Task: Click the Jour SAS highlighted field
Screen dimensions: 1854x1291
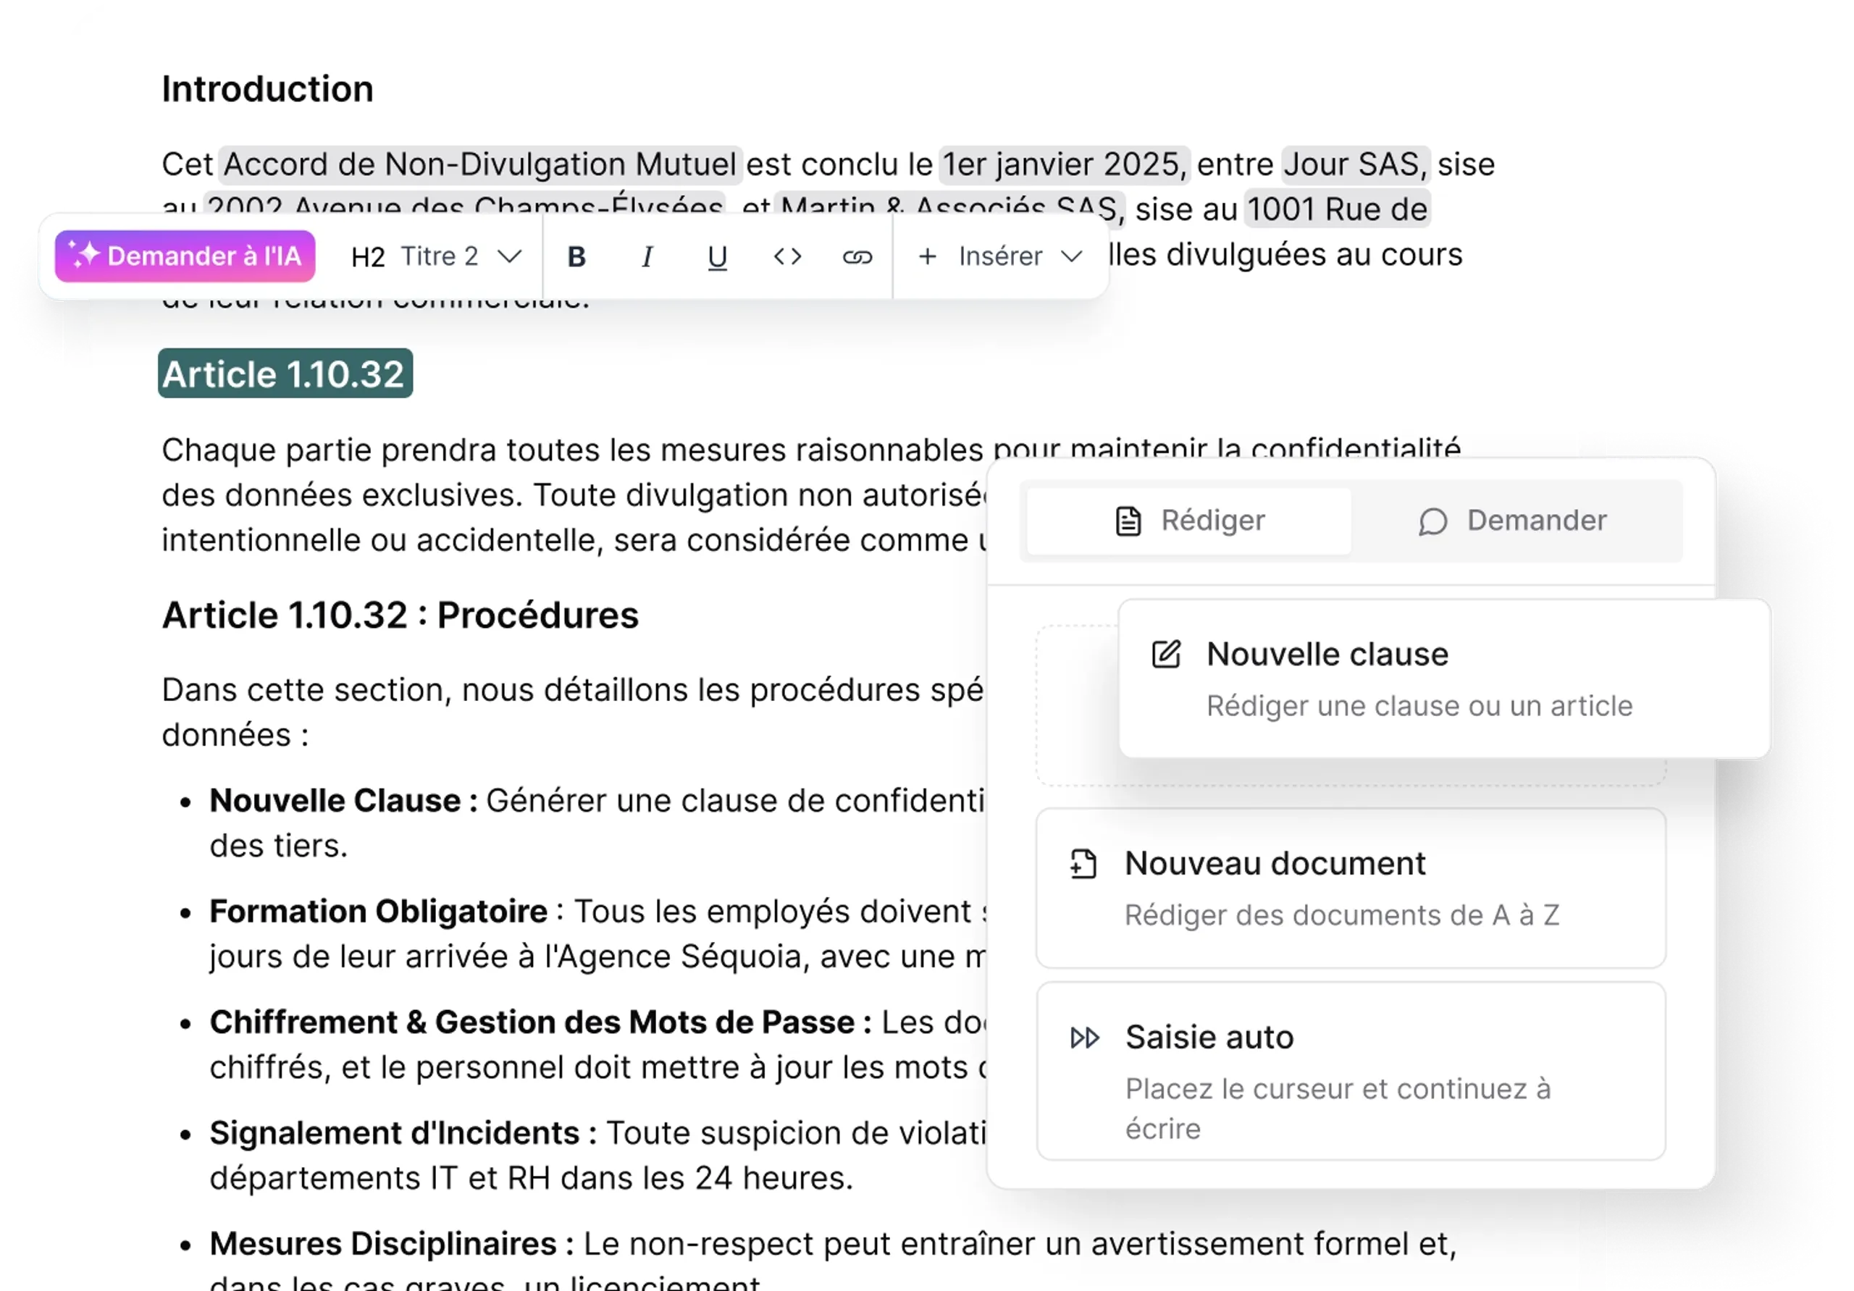Action: coord(1354,164)
